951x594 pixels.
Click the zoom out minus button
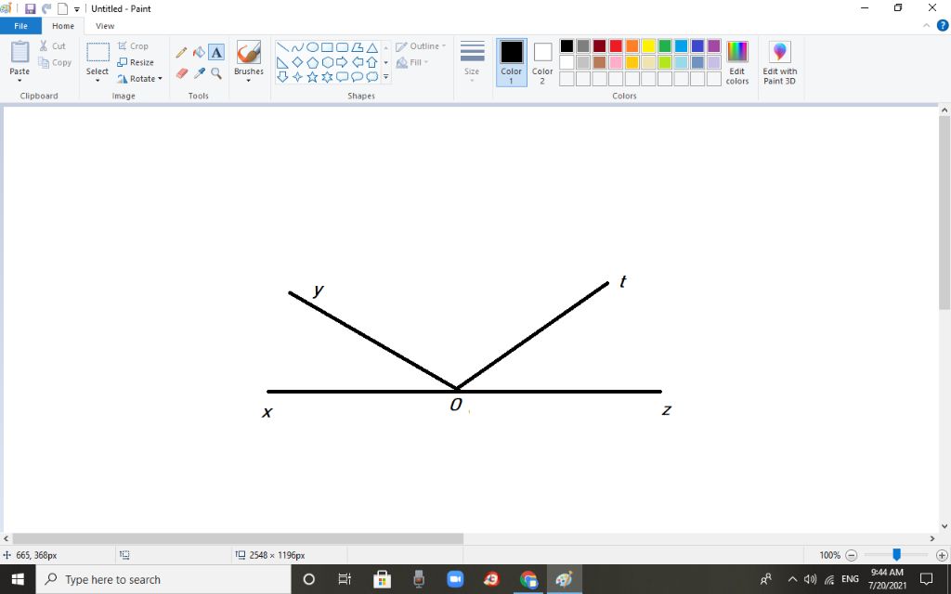[x=852, y=555]
